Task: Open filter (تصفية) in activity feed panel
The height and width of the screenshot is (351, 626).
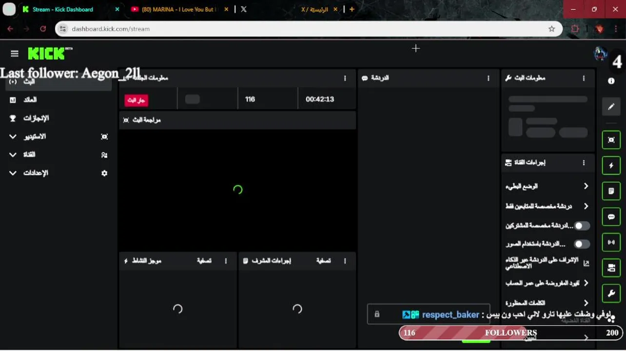Action: point(204,261)
